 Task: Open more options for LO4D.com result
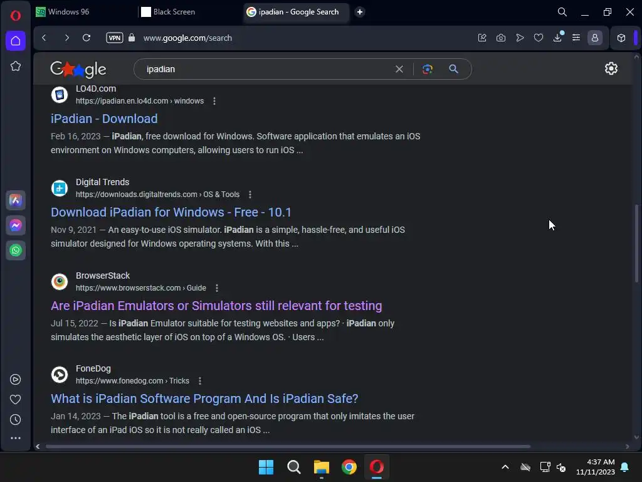214,101
